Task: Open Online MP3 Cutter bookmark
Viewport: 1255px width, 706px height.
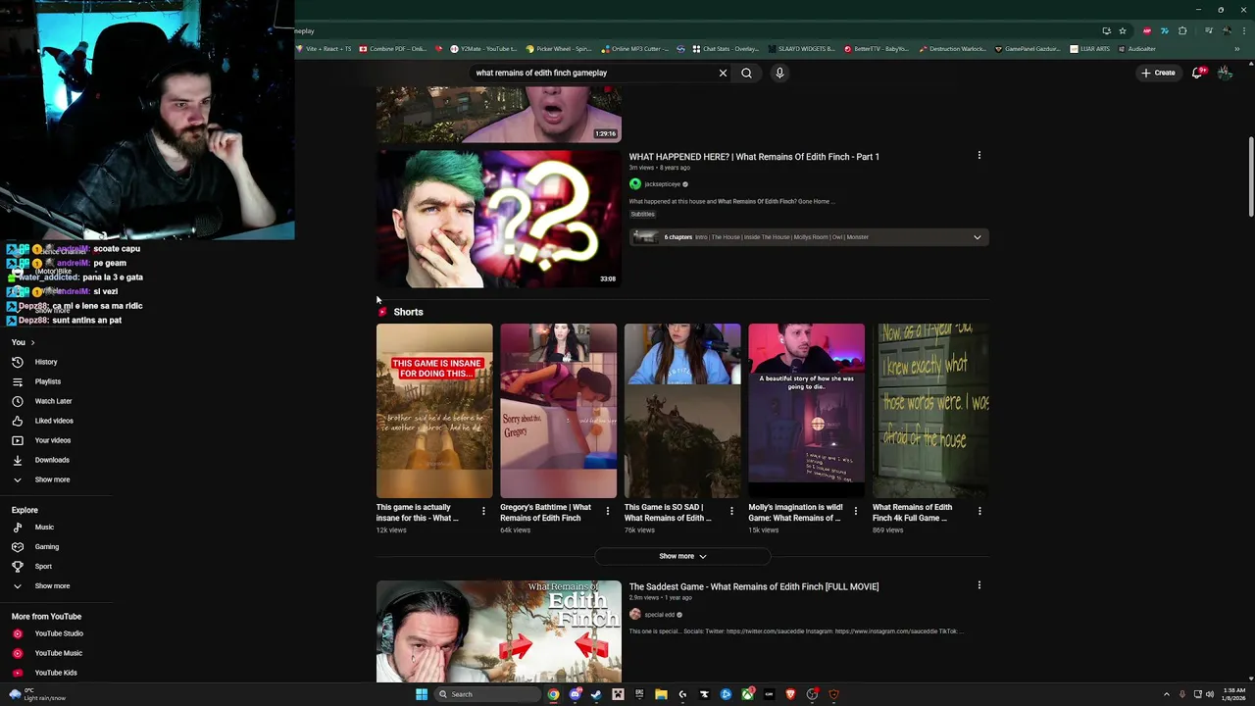Action: point(635,49)
